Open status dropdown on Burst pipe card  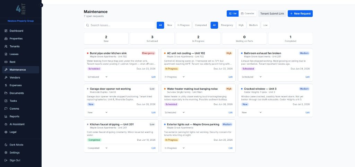click(97, 77)
